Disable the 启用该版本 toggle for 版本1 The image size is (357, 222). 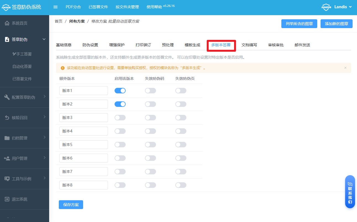point(120,90)
